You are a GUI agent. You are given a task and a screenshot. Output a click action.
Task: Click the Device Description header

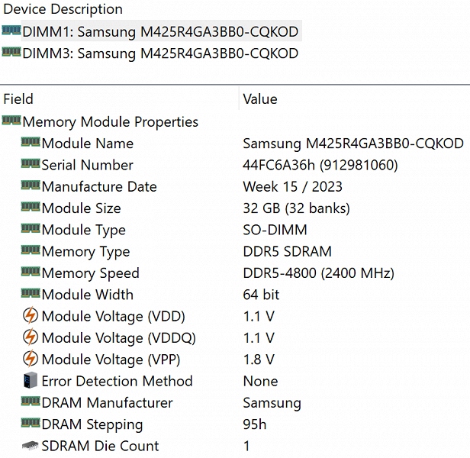point(63,10)
